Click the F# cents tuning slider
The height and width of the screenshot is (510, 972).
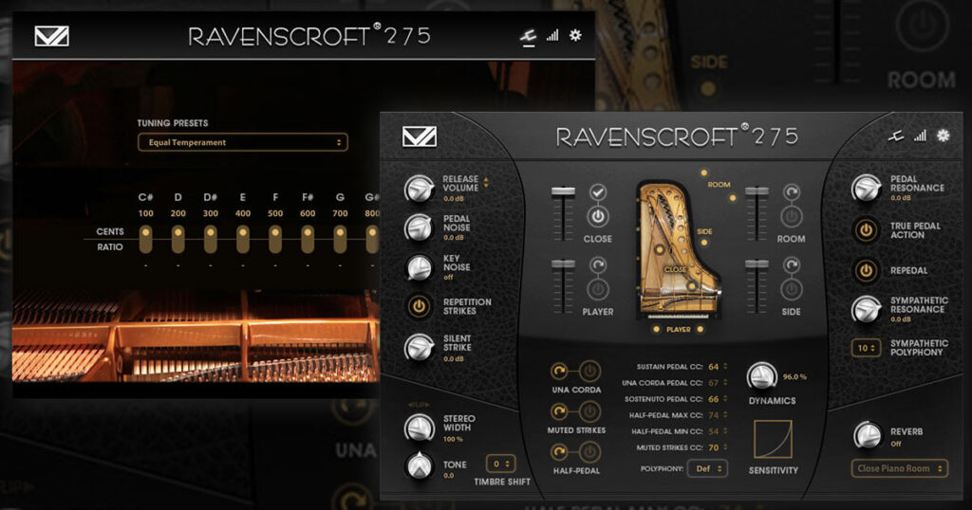tap(308, 239)
